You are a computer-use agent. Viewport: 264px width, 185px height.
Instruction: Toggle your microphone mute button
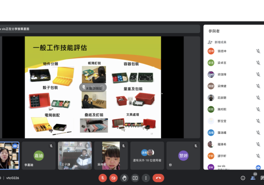[x=103, y=178]
